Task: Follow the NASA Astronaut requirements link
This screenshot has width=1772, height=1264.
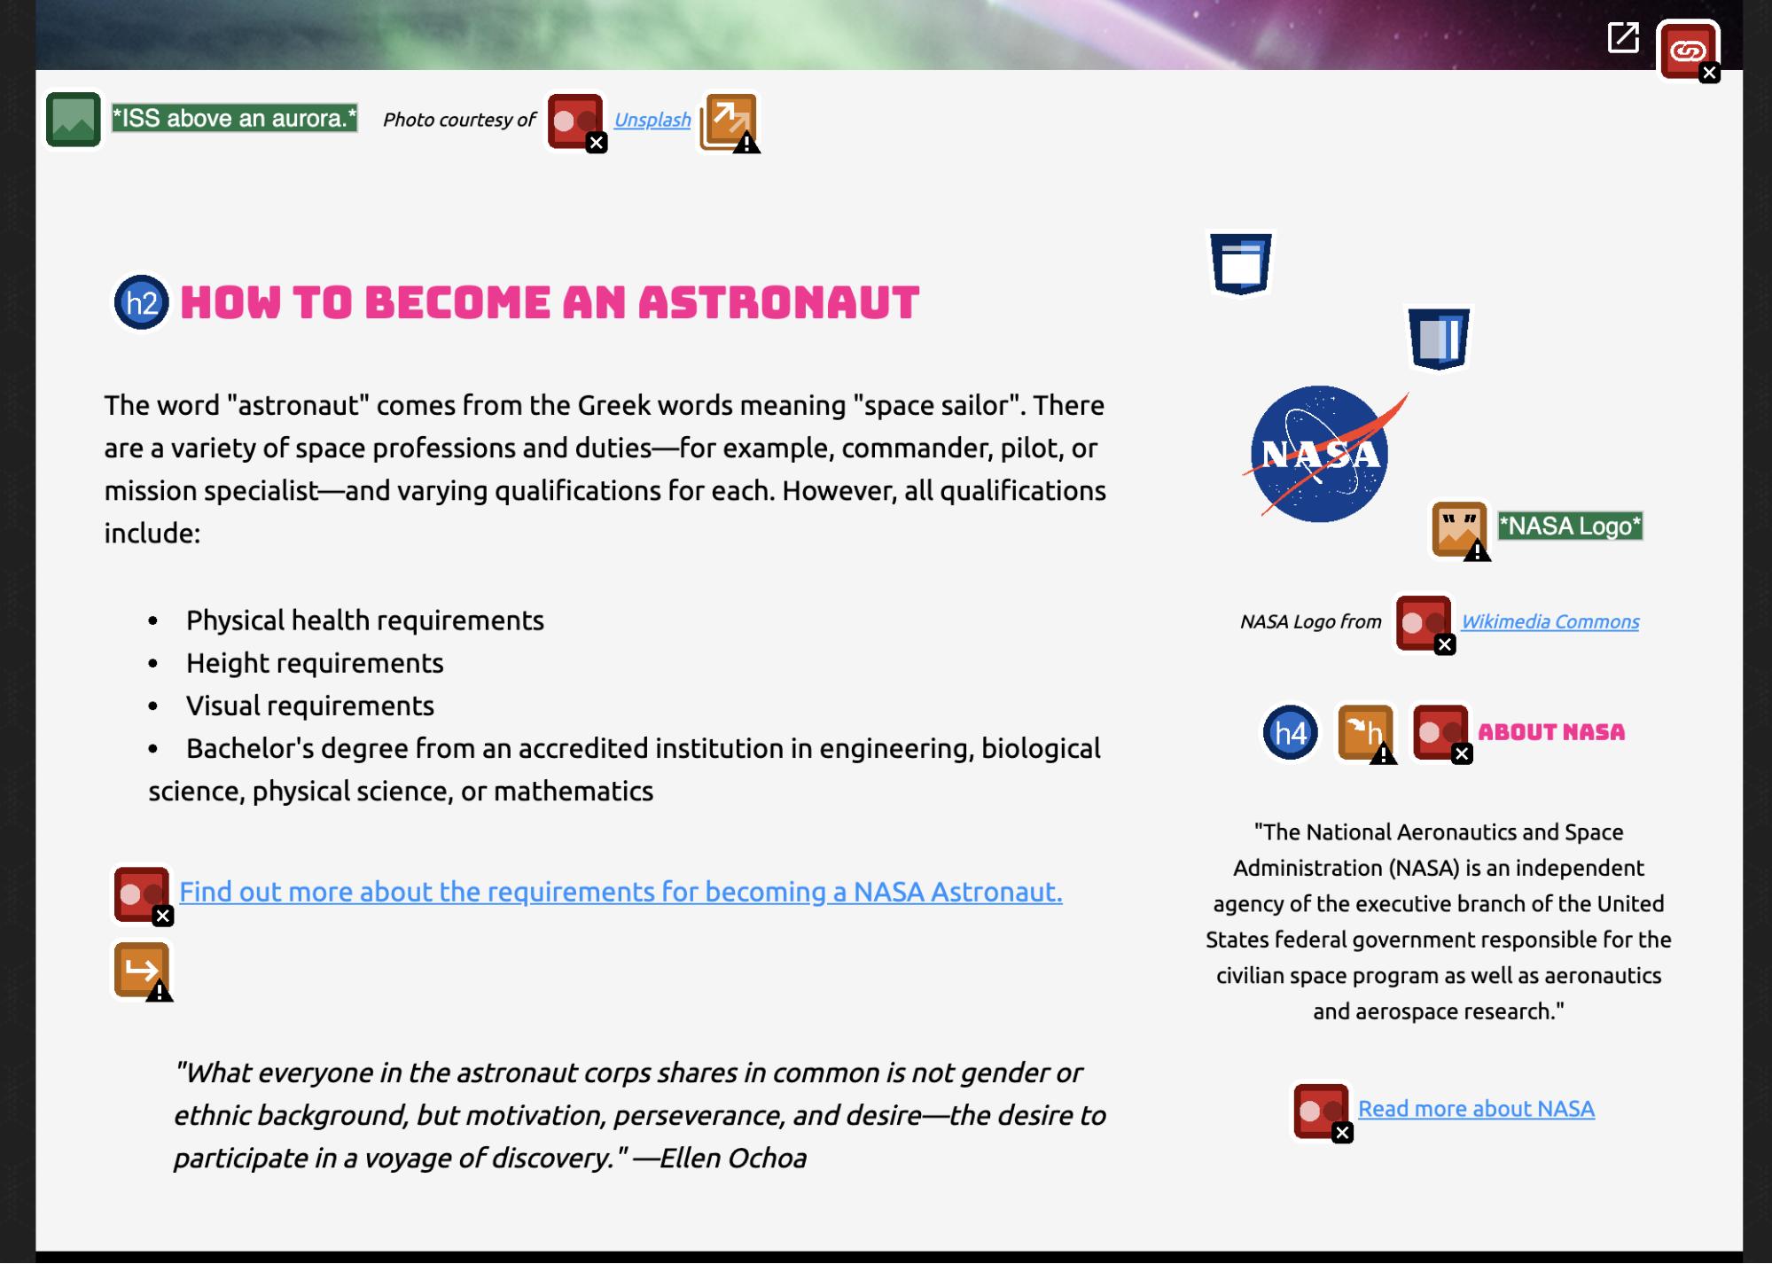Action: (621, 892)
